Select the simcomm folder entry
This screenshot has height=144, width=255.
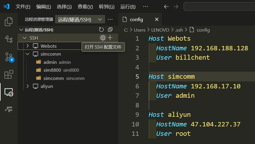(68, 78)
